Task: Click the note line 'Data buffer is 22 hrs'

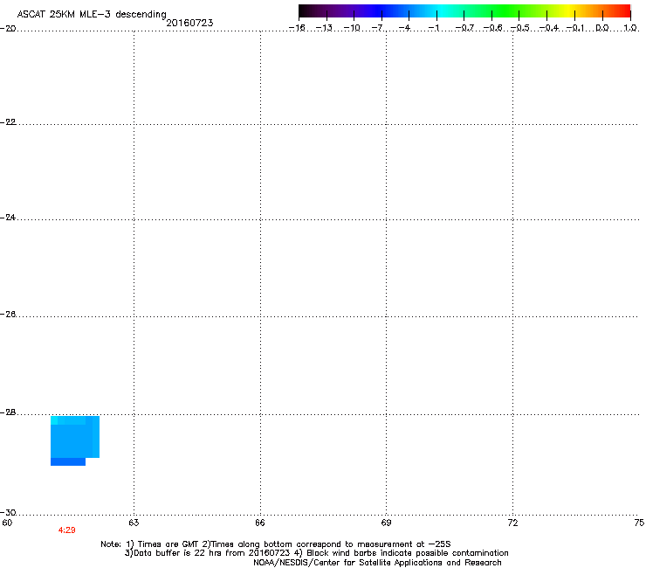Action: pos(316,553)
